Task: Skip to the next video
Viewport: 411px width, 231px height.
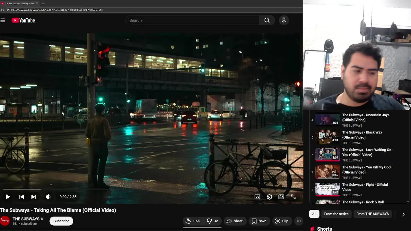Action: (33, 197)
